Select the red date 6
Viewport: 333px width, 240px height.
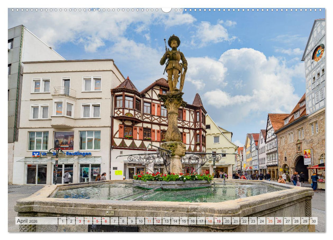click(106, 222)
